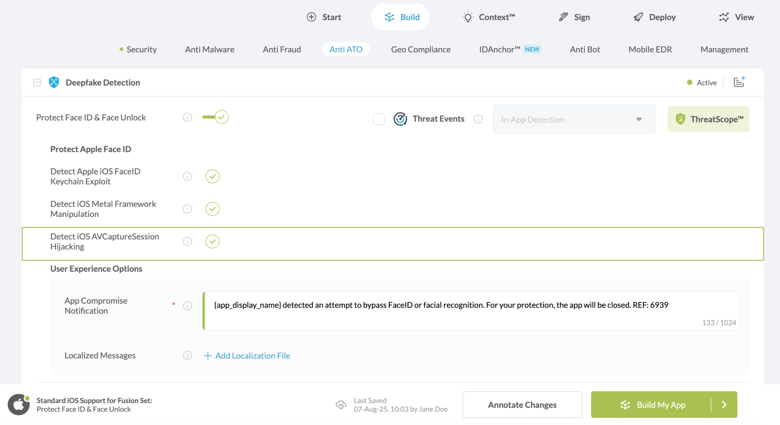Open the In-App Detection dropdown
780x425 pixels.
(574, 119)
